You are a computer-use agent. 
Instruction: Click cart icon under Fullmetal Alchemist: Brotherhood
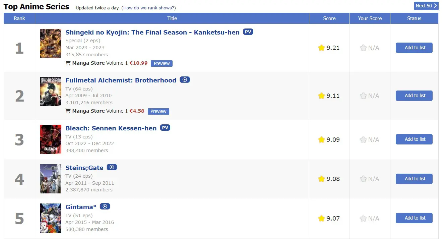click(x=68, y=111)
